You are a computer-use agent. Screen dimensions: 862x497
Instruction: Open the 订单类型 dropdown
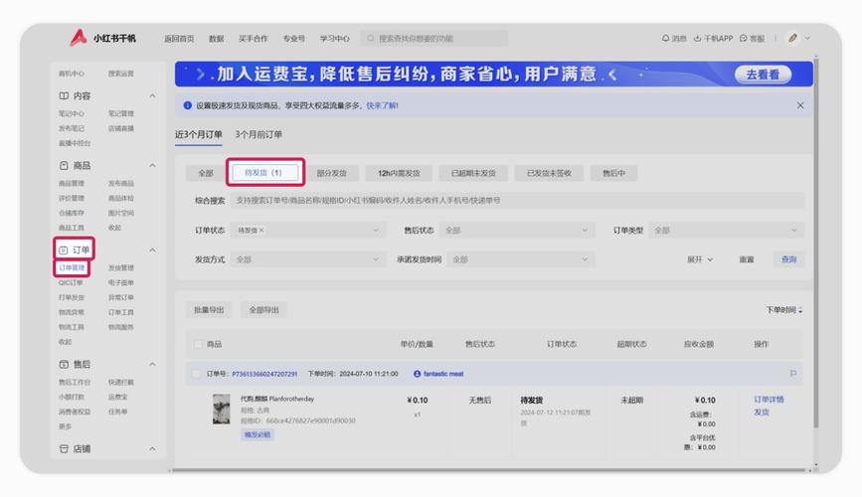coord(726,231)
